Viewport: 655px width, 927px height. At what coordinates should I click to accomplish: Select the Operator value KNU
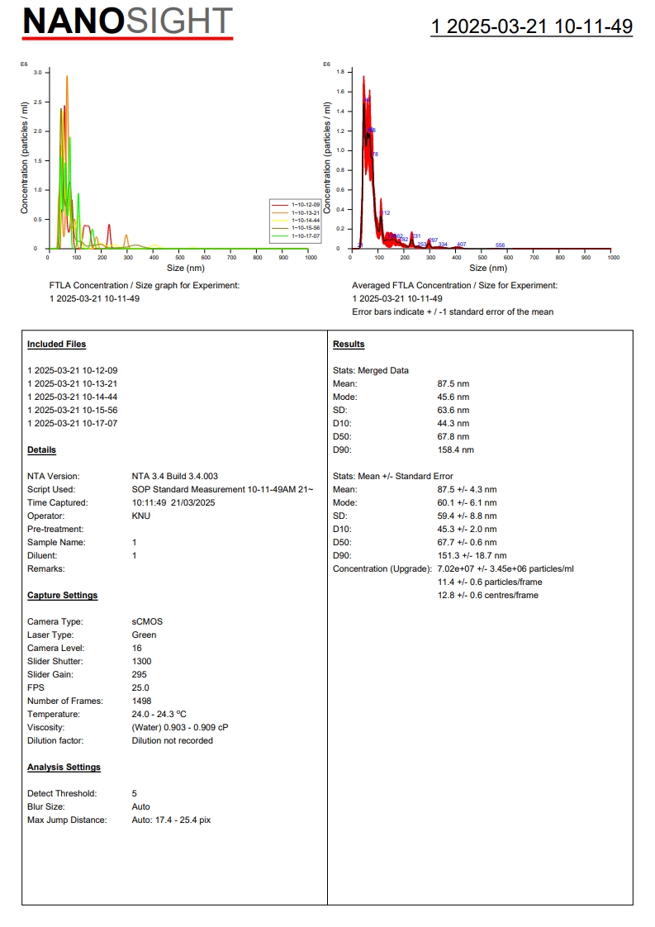pyautogui.click(x=140, y=516)
